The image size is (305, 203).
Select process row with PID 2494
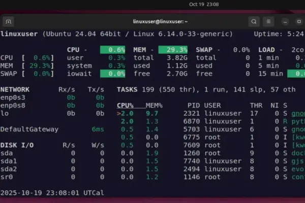pyautogui.click(x=211, y=169)
